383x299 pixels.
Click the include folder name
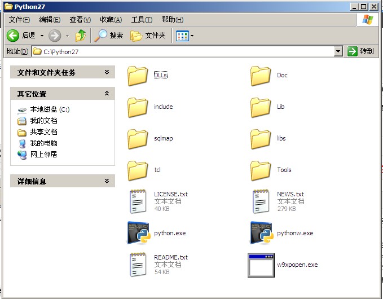[163, 107]
